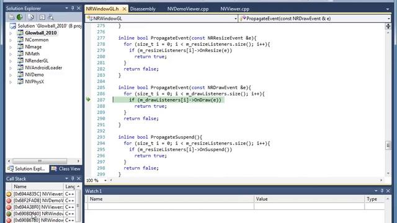397x223 pixels.
Task: Select the NRenderGL project
Action: point(37,61)
